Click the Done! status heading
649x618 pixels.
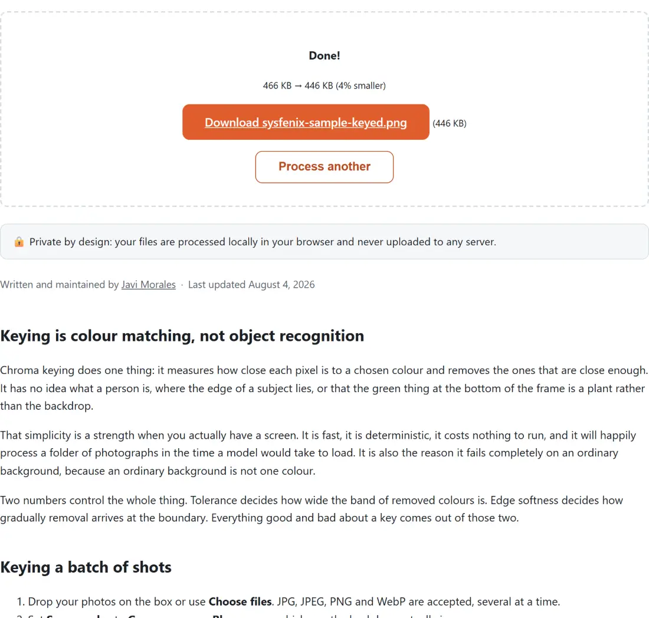pos(324,55)
